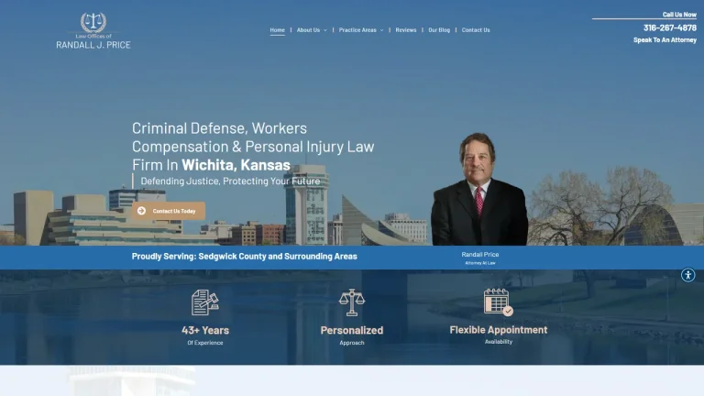This screenshot has height=396, width=704.
Task: Go to the Reviews page
Action: [406, 30]
